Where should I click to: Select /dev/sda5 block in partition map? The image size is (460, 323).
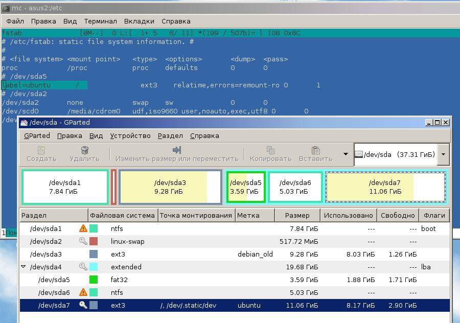click(246, 187)
